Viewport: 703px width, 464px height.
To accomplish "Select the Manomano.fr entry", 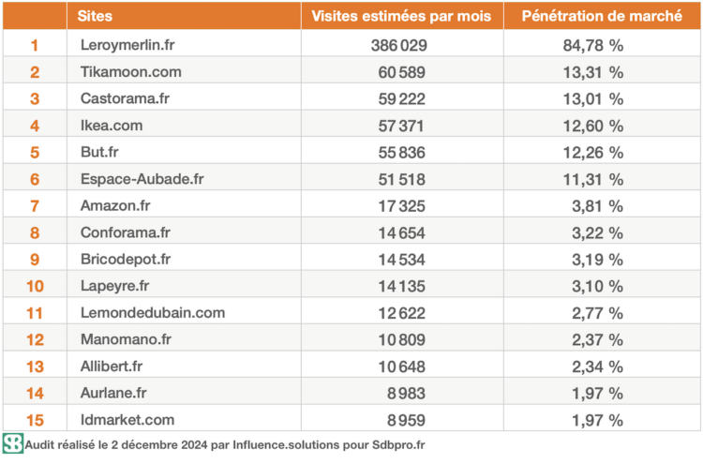I will (127, 339).
